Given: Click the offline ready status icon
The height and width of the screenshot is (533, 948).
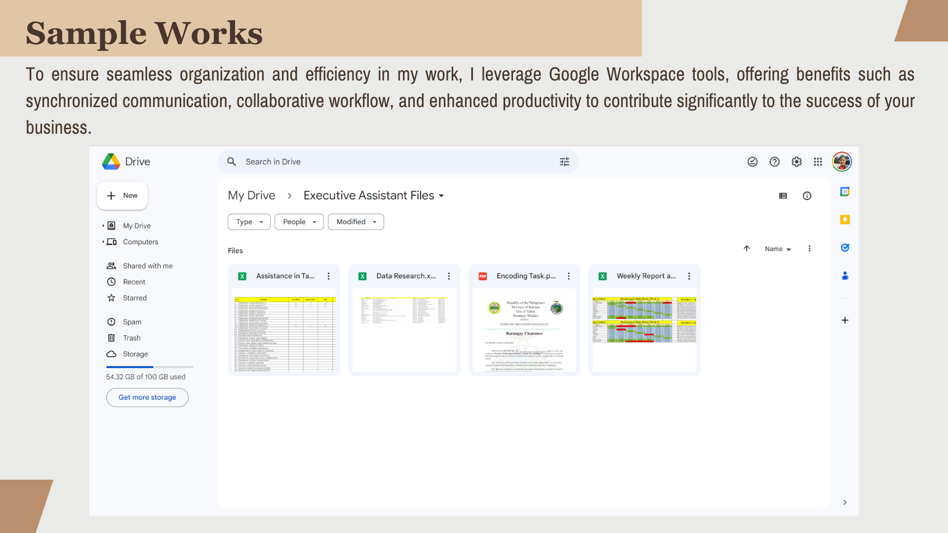Looking at the screenshot, I should point(752,162).
